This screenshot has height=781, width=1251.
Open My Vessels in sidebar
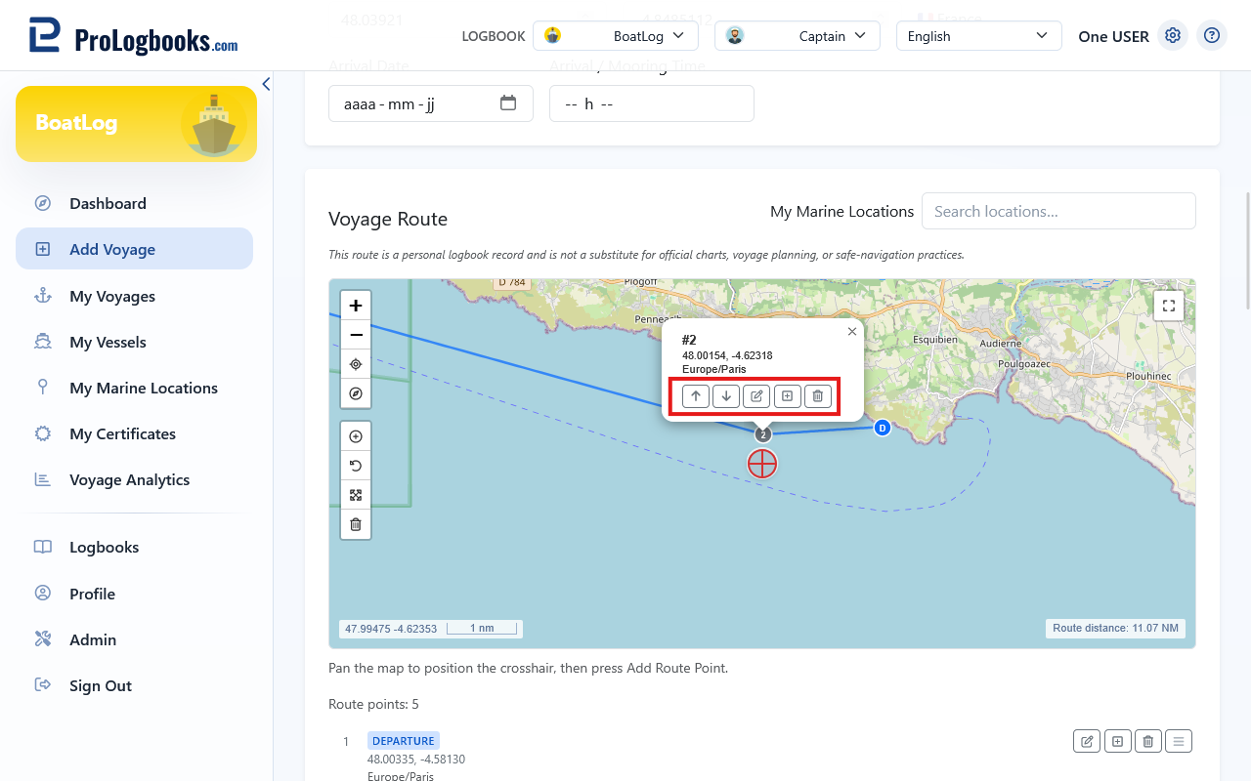134,342
